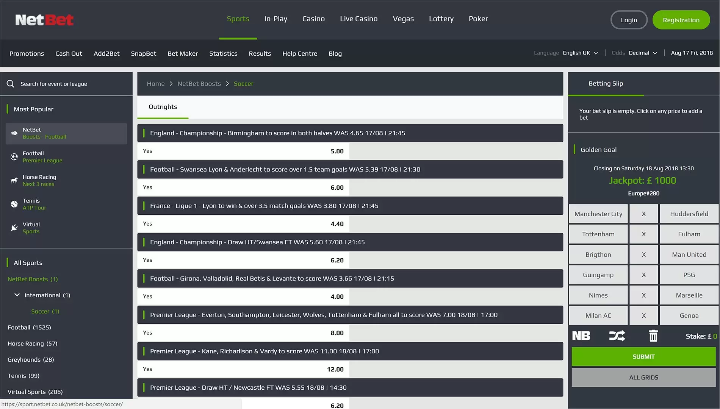Pick draw X for Guingamp vs PSG
Screen dimensions: 720x409
pos(643,275)
